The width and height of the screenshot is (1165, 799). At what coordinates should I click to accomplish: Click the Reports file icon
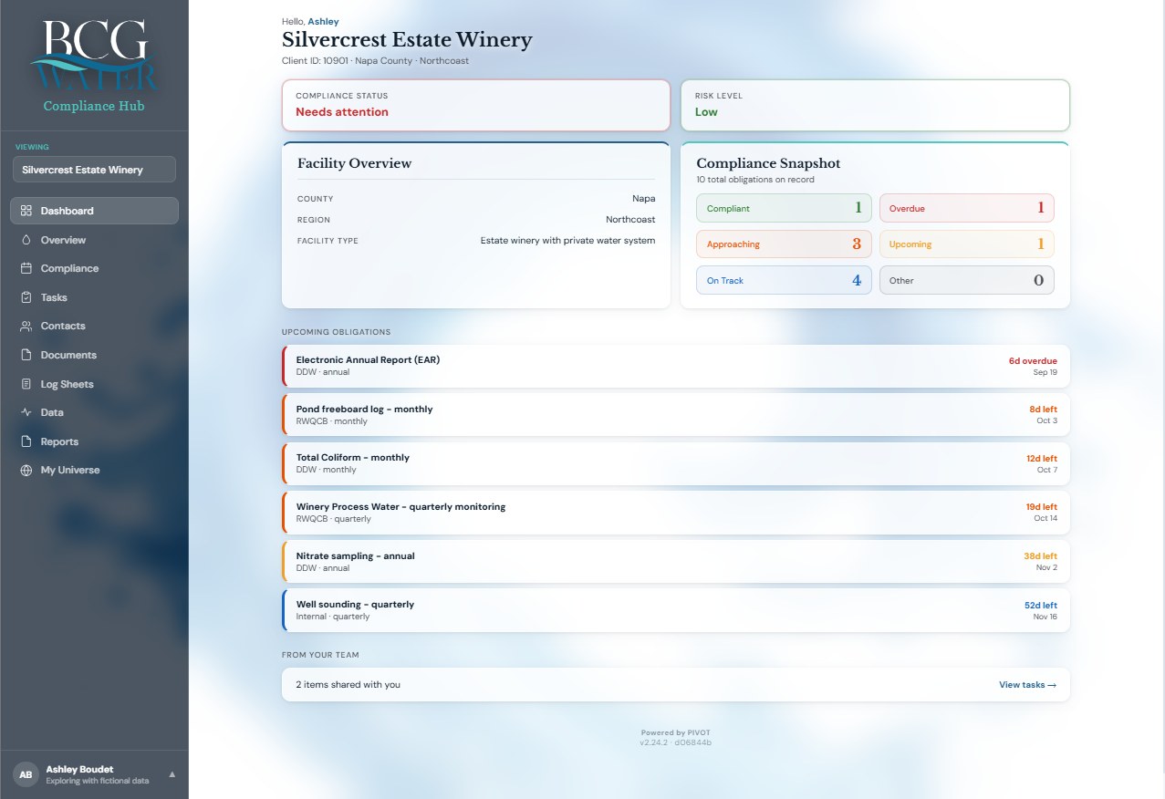(26, 441)
